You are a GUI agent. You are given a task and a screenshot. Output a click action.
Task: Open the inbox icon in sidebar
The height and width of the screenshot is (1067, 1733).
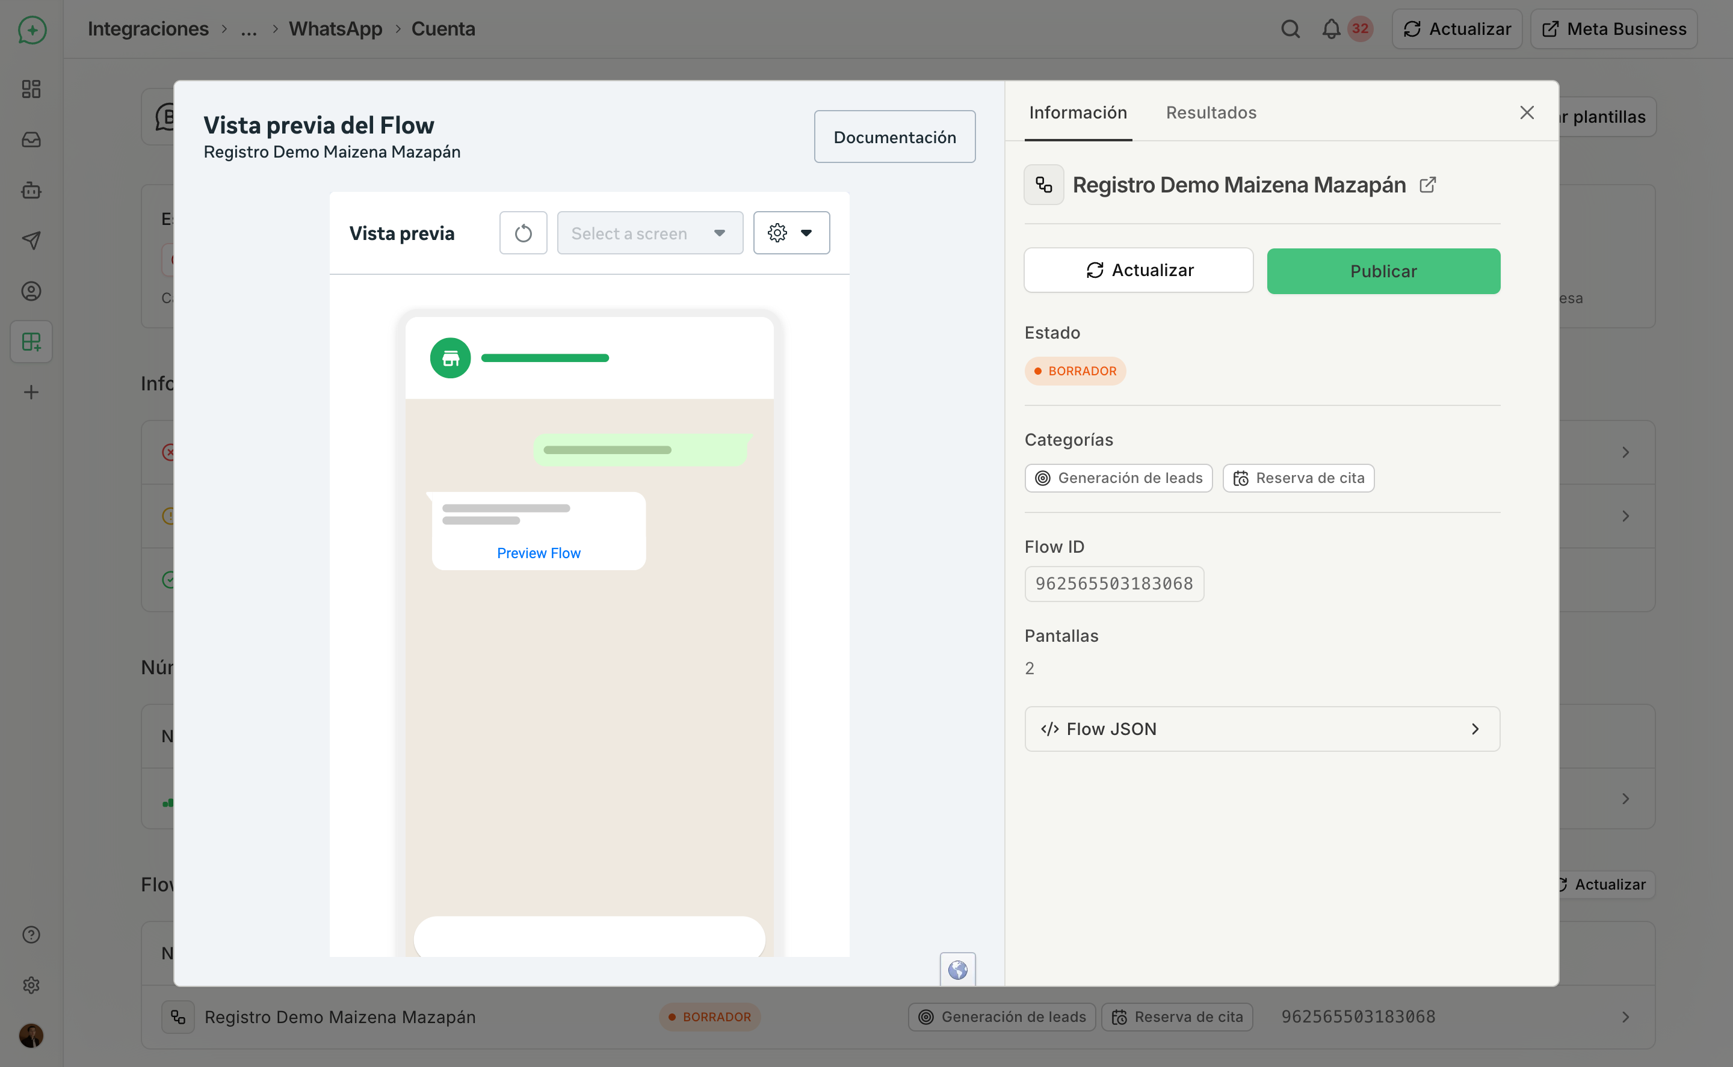[x=31, y=140]
